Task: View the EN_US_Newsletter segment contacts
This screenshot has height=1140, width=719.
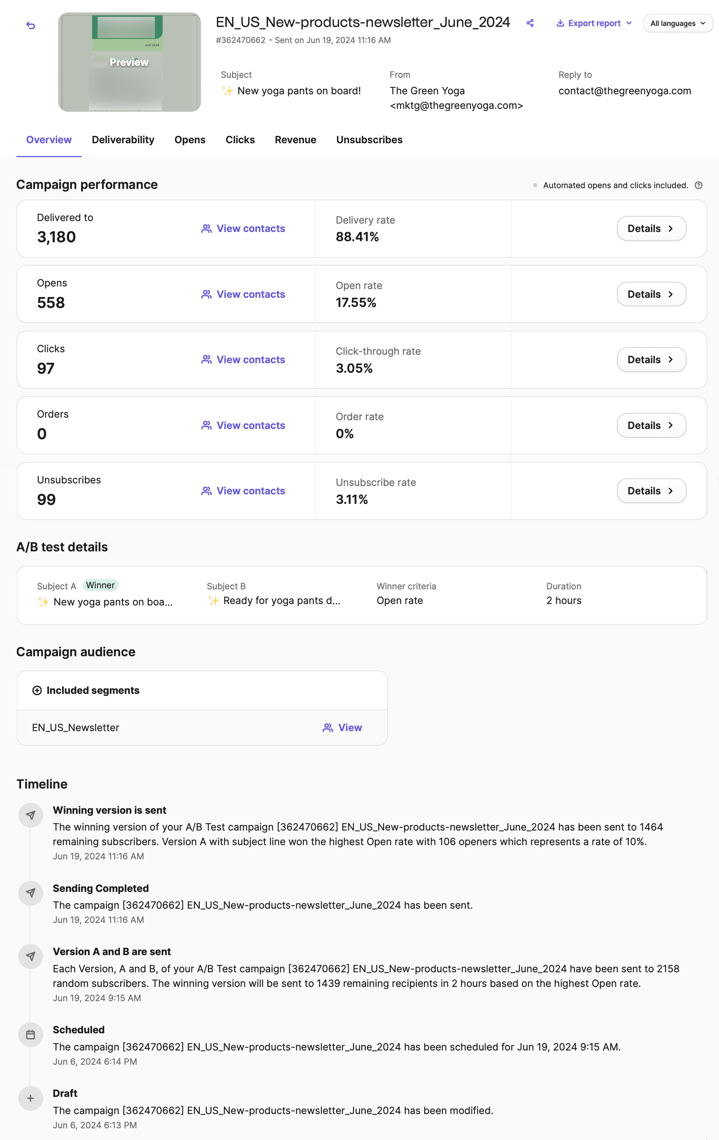Action: tap(342, 727)
